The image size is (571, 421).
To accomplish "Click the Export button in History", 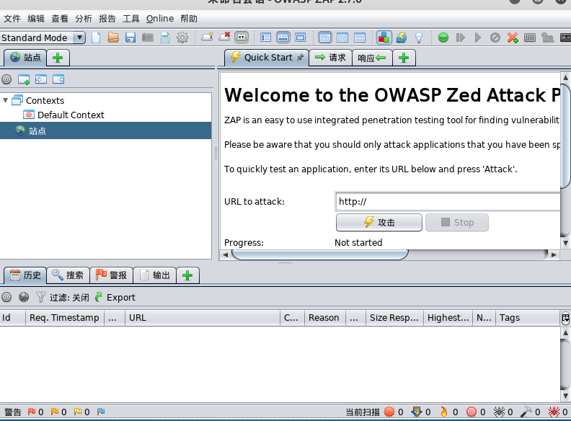I will (x=115, y=297).
